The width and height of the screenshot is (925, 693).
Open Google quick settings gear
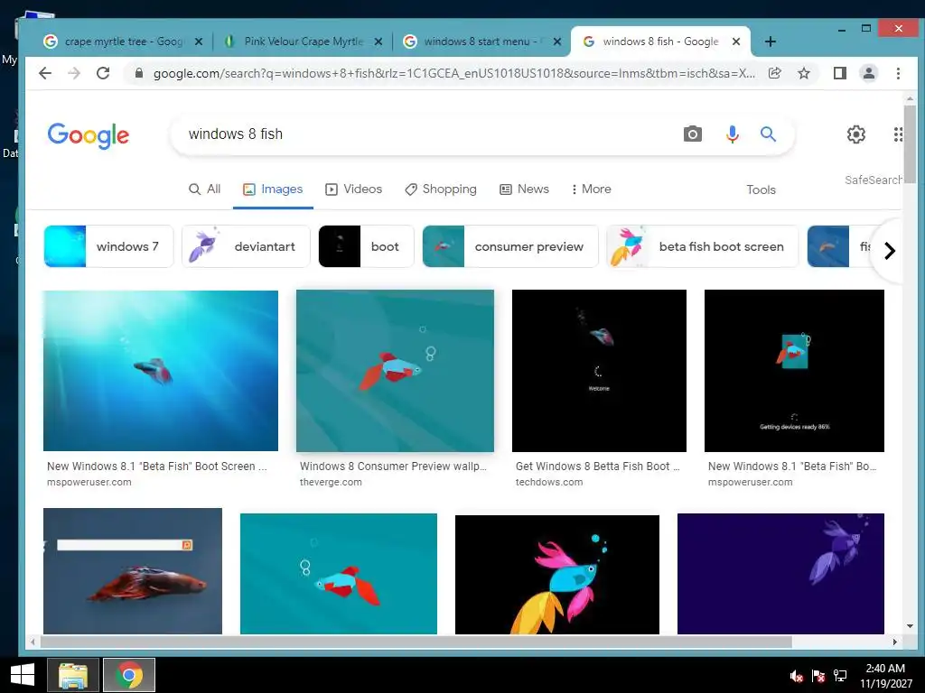[x=856, y=134]
